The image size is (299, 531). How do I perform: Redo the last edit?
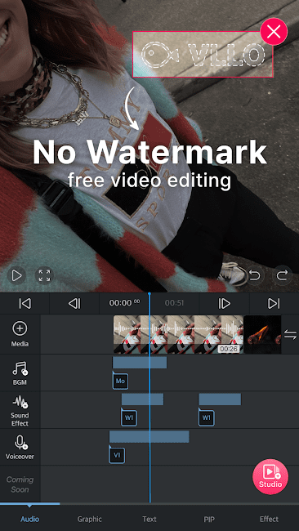click(x=282, y=275)
